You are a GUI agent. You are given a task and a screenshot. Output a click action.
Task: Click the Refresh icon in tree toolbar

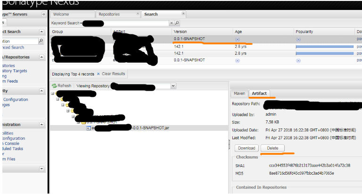pyautogui.click(x=54, y=86)
